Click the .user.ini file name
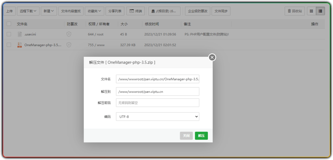333x160 pixels. click(30, 34)
